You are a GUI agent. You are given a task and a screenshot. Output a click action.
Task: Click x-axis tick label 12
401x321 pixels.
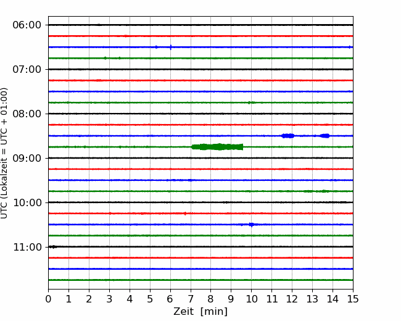[292, 299]
